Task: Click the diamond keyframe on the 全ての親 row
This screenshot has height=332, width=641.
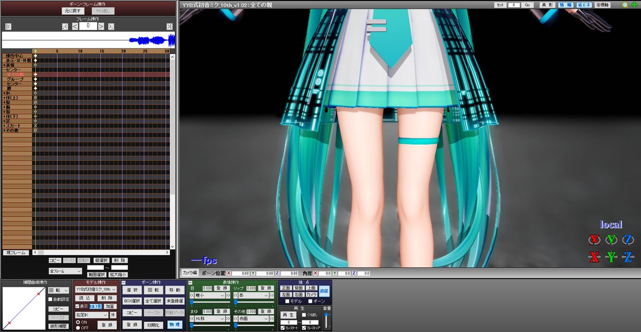Action: [x=35, y=75]
